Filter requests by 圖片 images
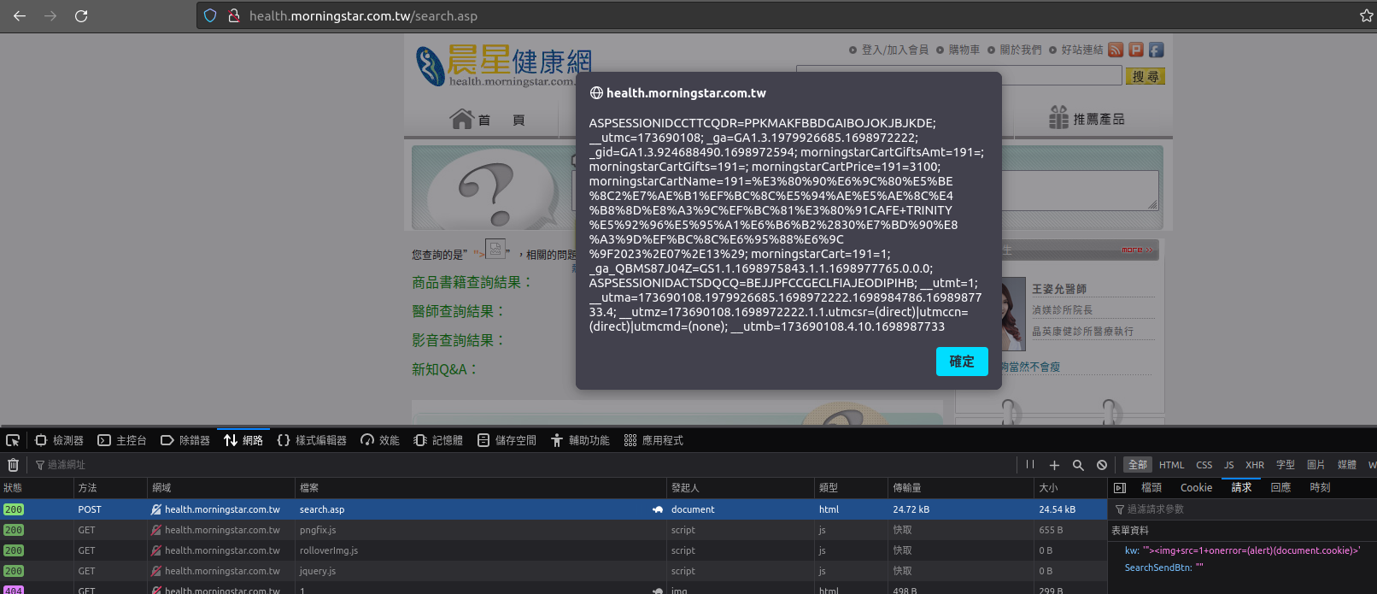This screenshot has width=1377, height=594. click(1315, 465)
